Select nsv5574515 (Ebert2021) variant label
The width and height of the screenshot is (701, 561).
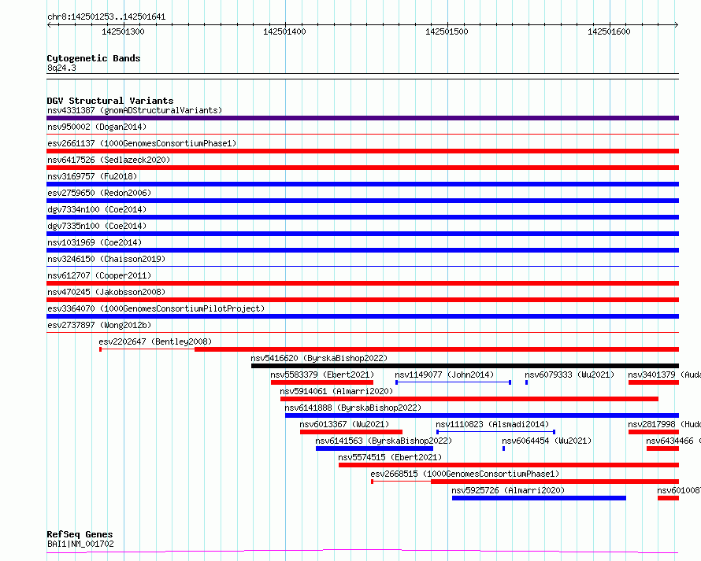390,457
